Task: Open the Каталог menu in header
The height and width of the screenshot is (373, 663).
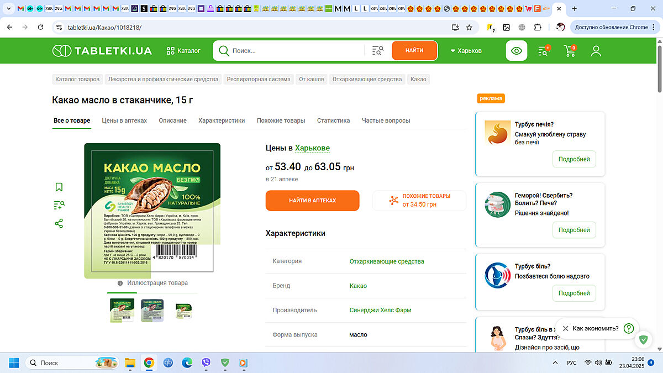Action: [x=183, y=51]
